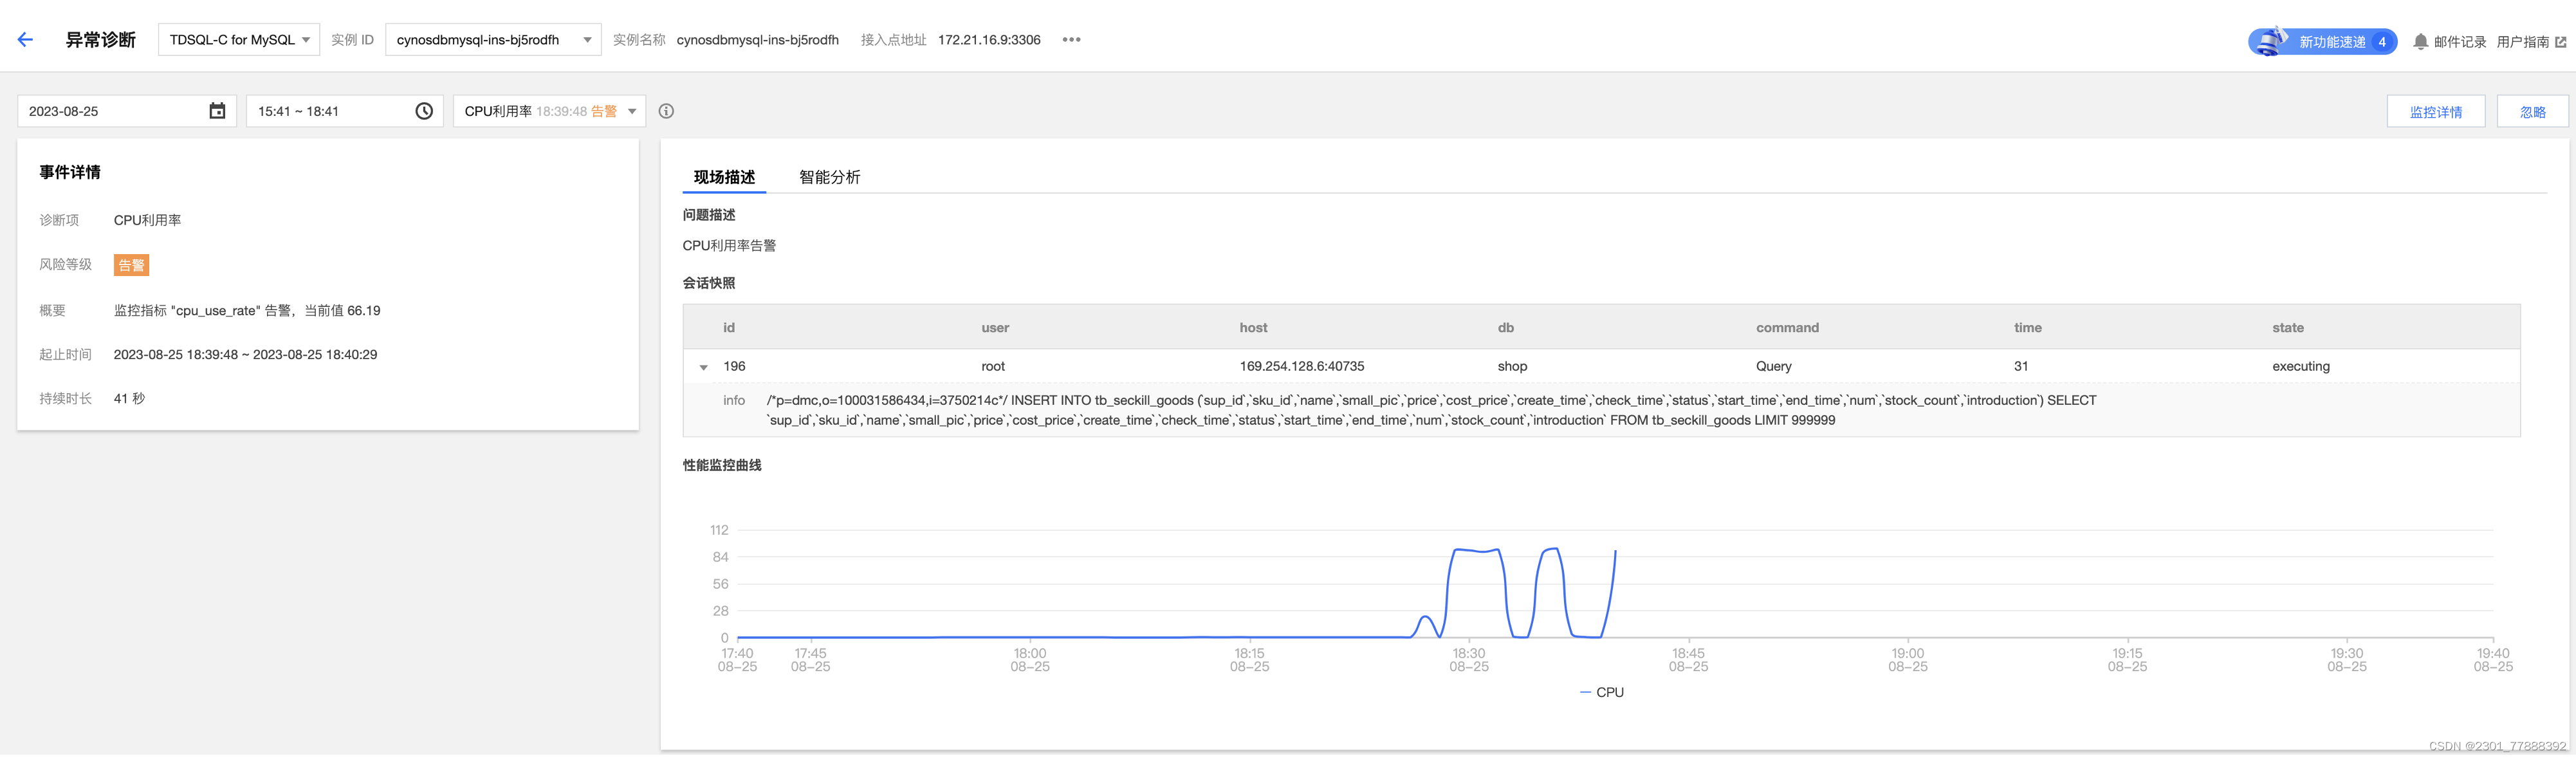Click the 15:41 ~ 18:41 time range field
The image size is (2576, 758).
[344, 111]
